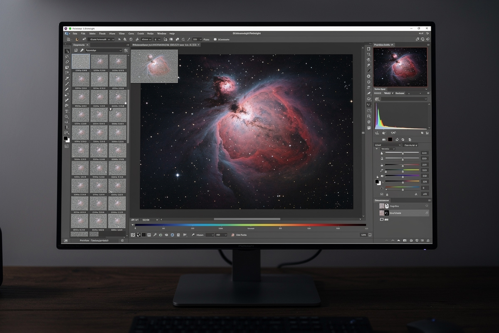Select the hand icon in right tool strip
The width and height of the screenshot is (499, 333).
coord(368,60)
